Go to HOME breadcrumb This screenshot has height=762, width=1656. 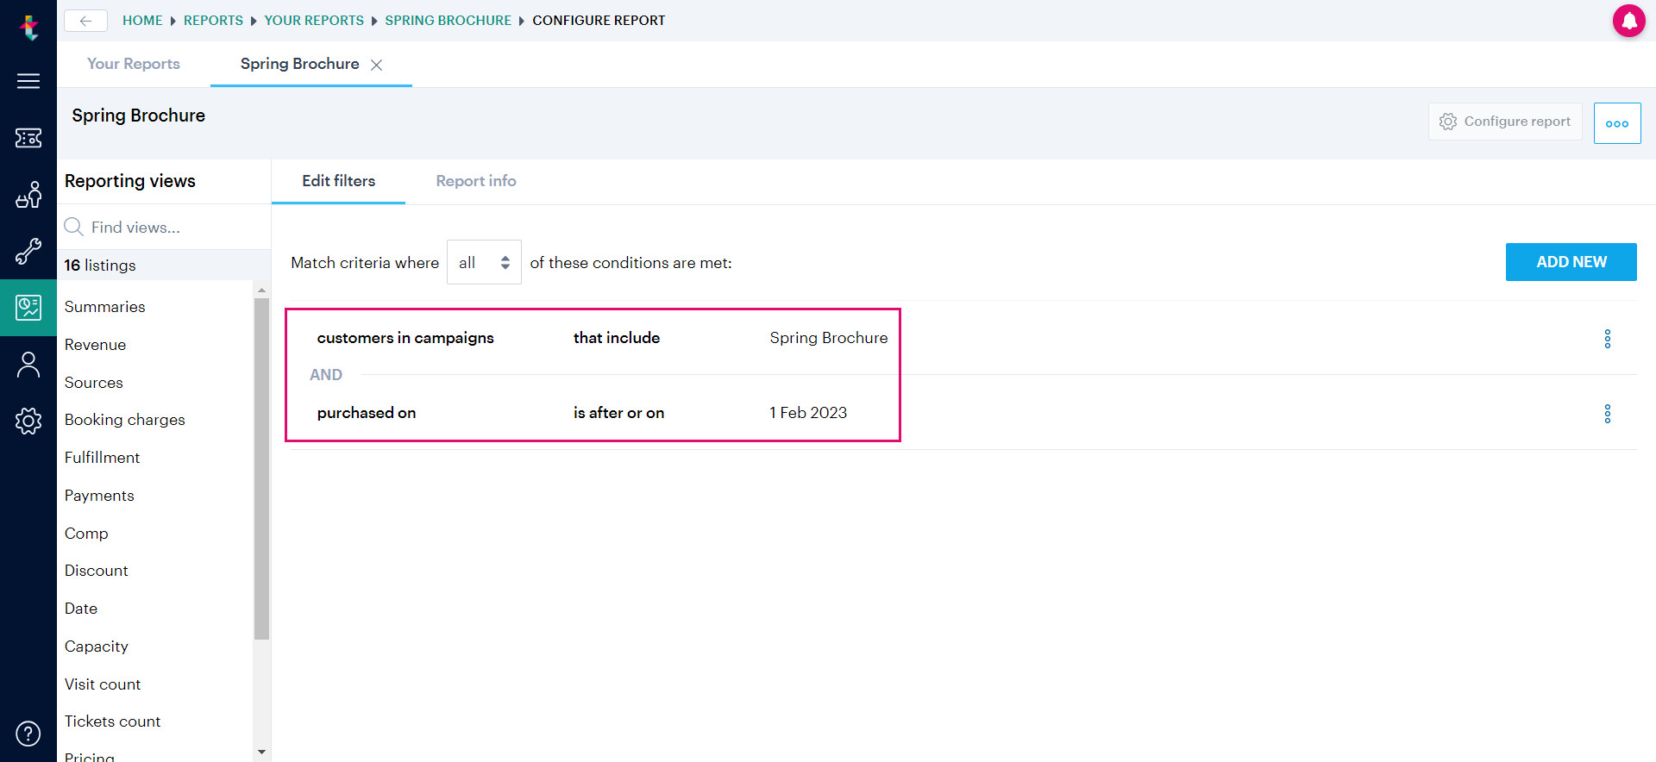(142, 21)
